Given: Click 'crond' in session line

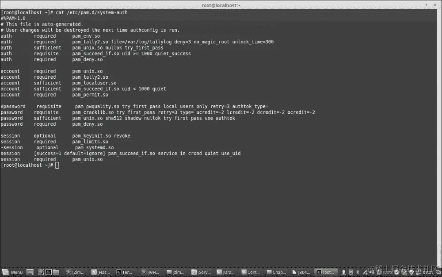Looking at the screenshot, I should pyautogui.click(x=195, y=154).
